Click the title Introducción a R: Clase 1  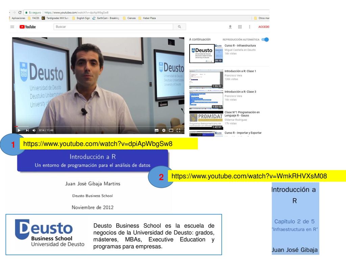point(240,71)
